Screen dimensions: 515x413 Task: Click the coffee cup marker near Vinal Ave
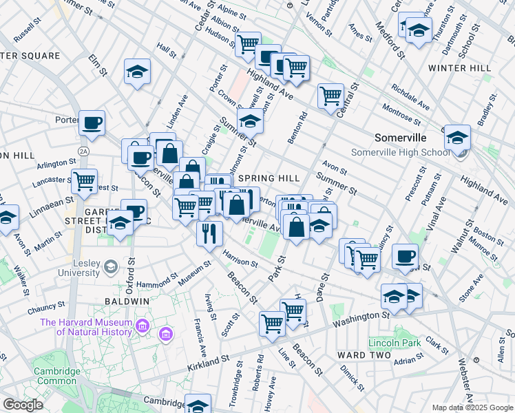(405, 257)
